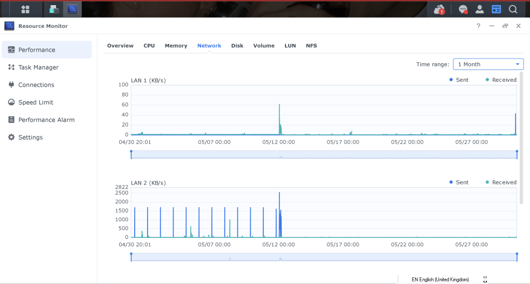Image resolution: width=530 pixels, height=284 pixels.
Task: Toggle the Sent series in LAN 2 legend
Action: [x=459, y=182]
